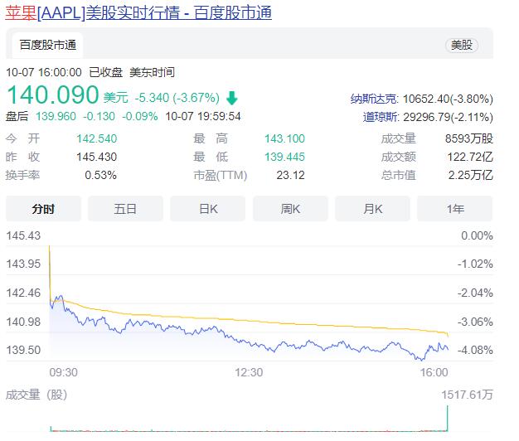Switch to the 1年 chart tab
519x441 pixels.
455,209
